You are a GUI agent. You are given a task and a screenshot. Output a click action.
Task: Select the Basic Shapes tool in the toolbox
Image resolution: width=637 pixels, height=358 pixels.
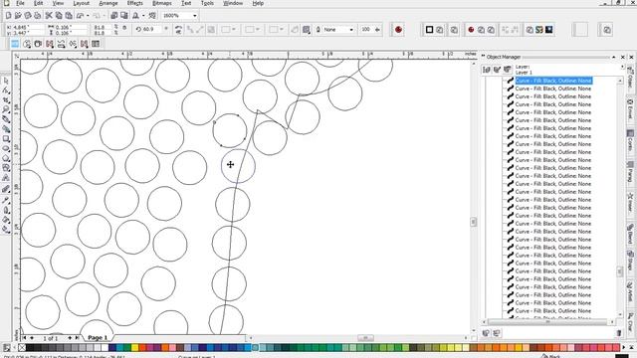click(6, 168)
